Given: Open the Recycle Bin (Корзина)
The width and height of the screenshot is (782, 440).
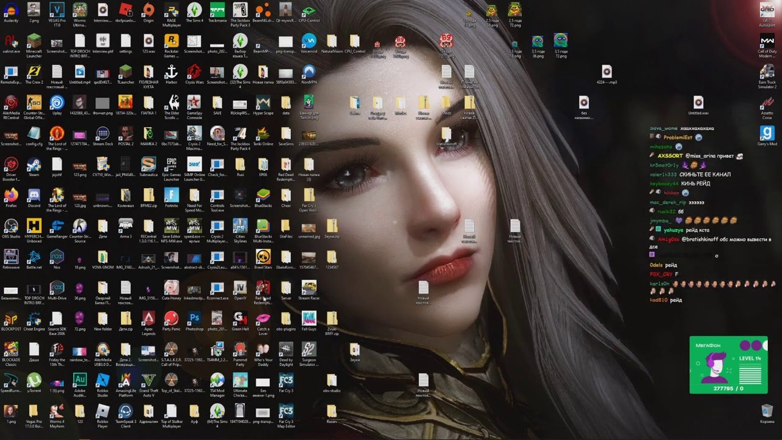Looking at the screenshot, I should tap(767, 411).
